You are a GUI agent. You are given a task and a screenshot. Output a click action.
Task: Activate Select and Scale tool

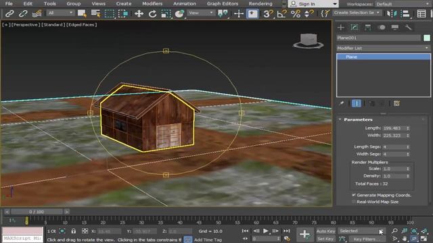(166, 13)
